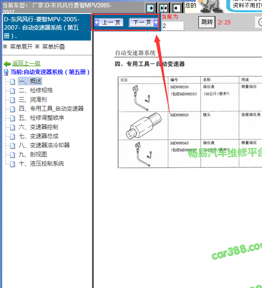Click document icon beside 三、润滑剂
262x288 pixels.
click(x=13, y=100)
